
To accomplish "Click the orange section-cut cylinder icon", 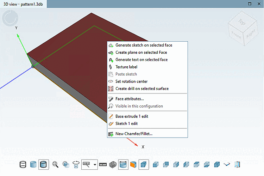I will pos(133,164).
